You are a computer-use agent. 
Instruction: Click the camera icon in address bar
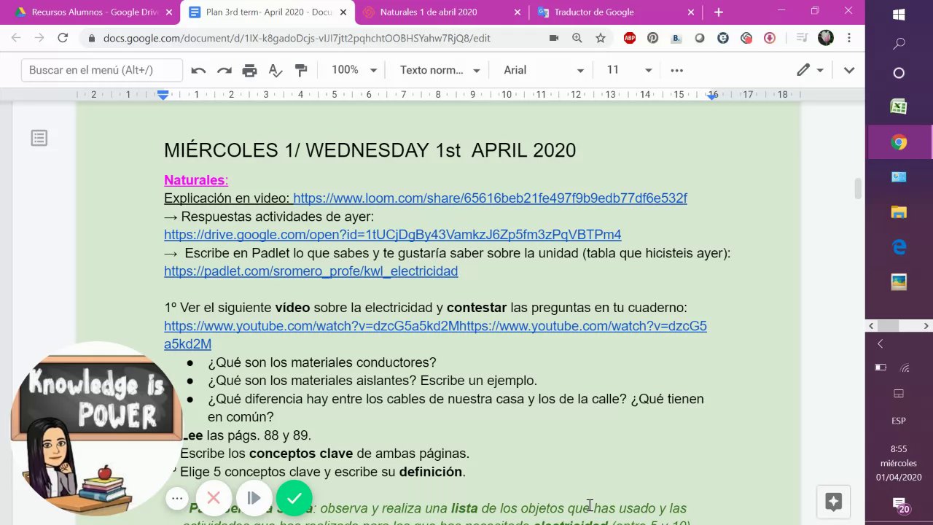pos(554,38)
